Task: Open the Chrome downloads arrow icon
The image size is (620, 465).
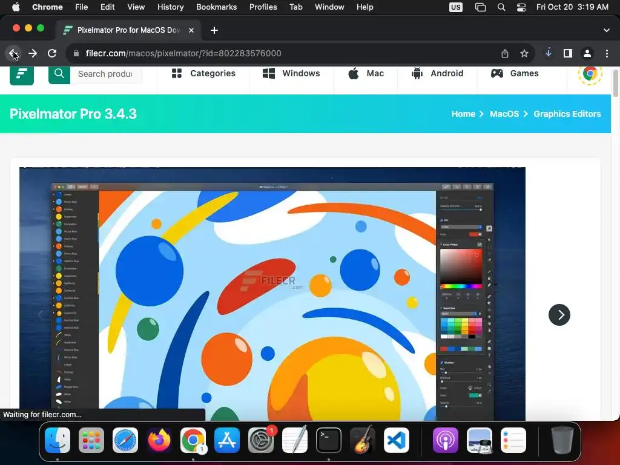Action: point(549,53)
